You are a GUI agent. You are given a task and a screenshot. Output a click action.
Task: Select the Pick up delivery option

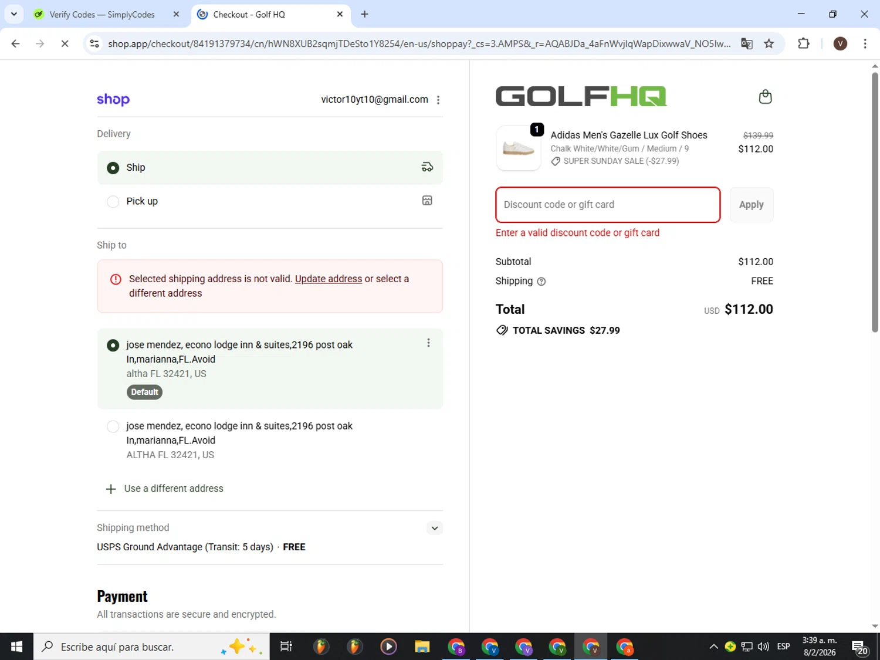(x=270, y=201)
